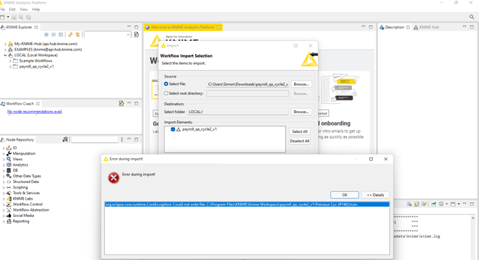Expand the IO node category

click(x=3, y=148)
